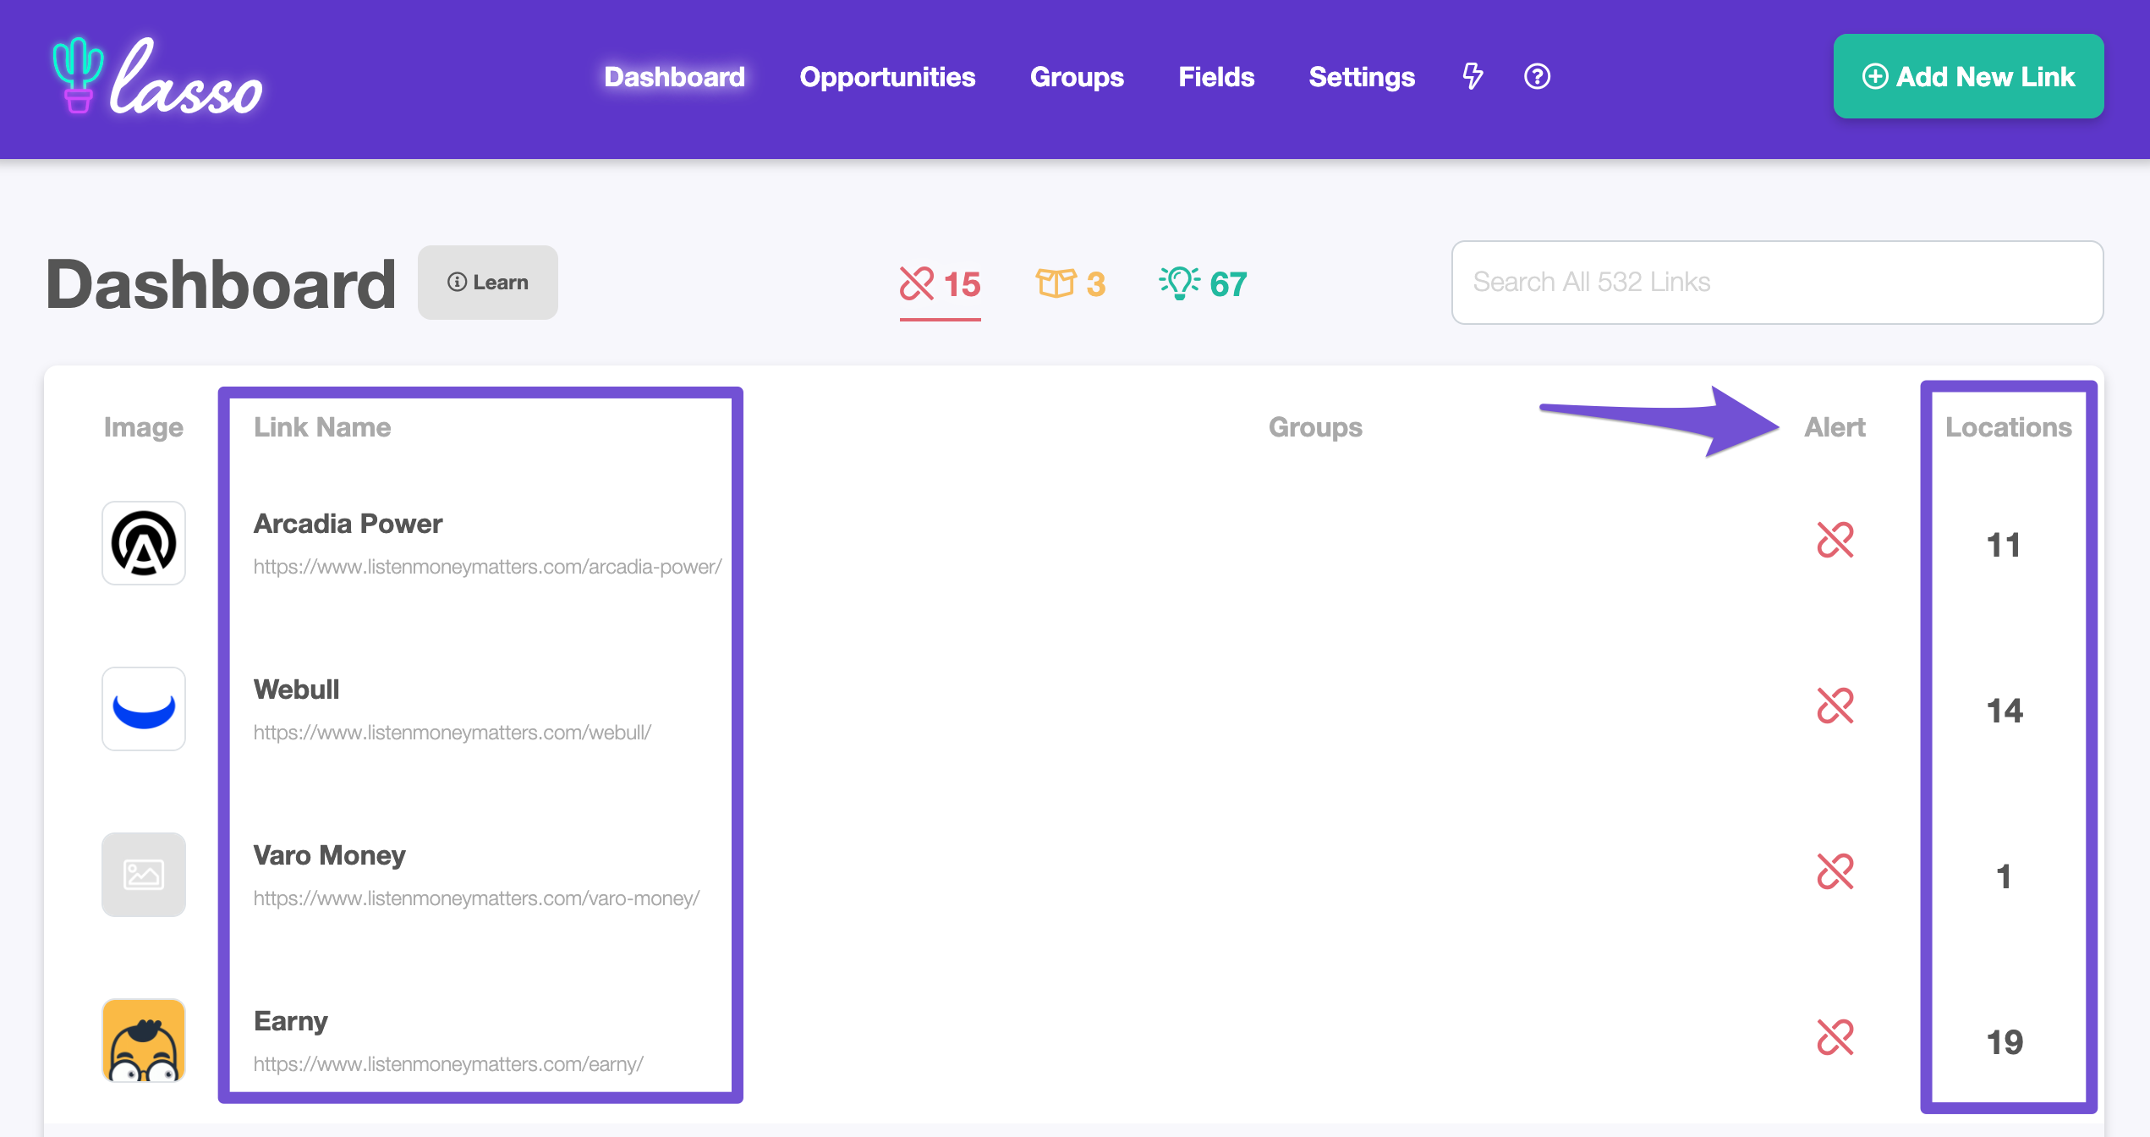Click the broken link alert for Webull
This screenshot has height=1137, width=2150.
pyautogui.click(x=1835, y=706)
